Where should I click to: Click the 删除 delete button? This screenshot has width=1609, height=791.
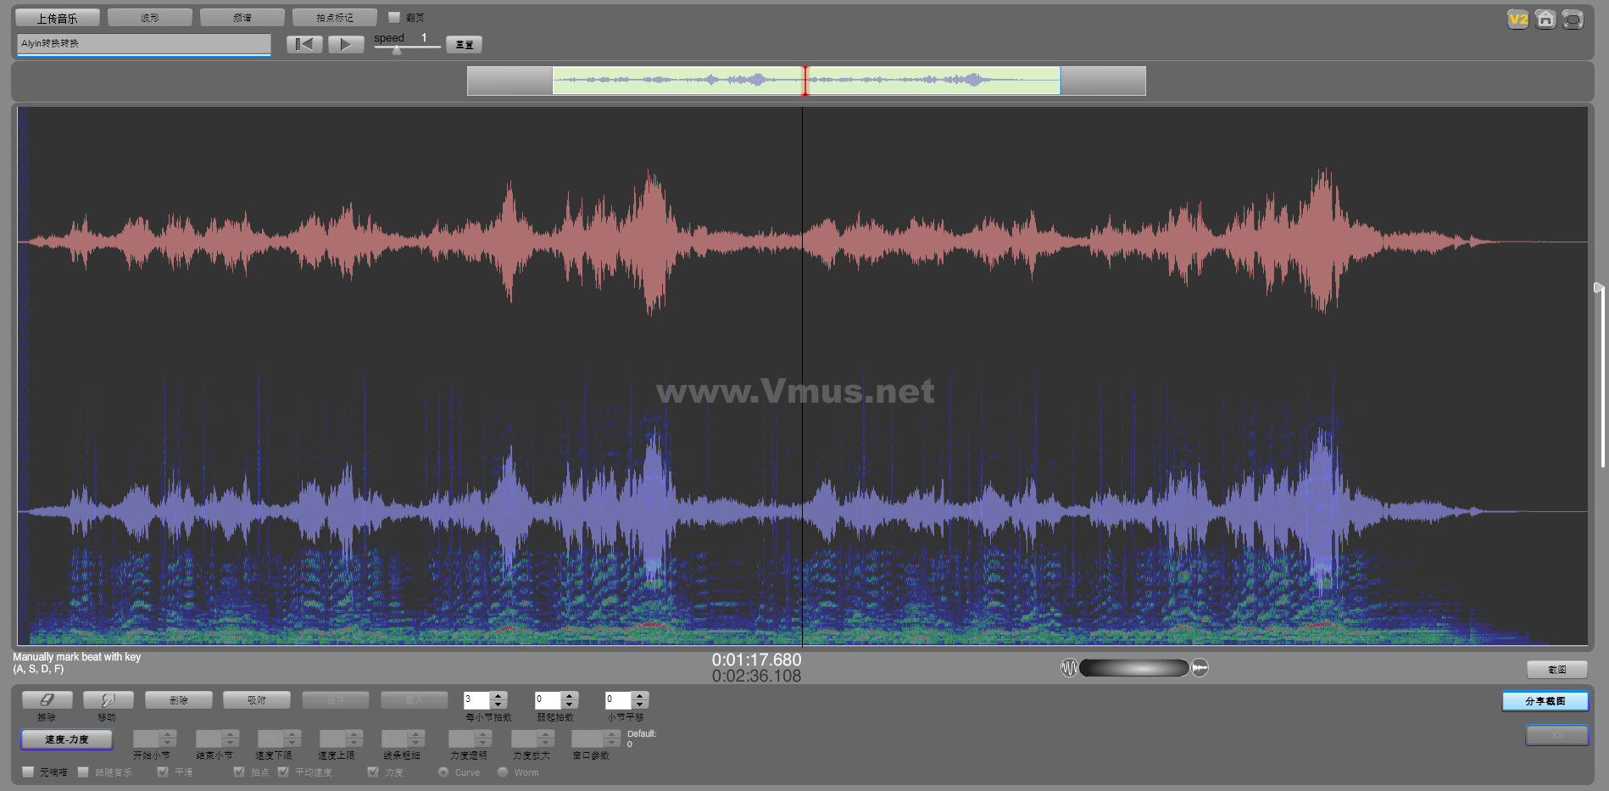coord(179,699)
